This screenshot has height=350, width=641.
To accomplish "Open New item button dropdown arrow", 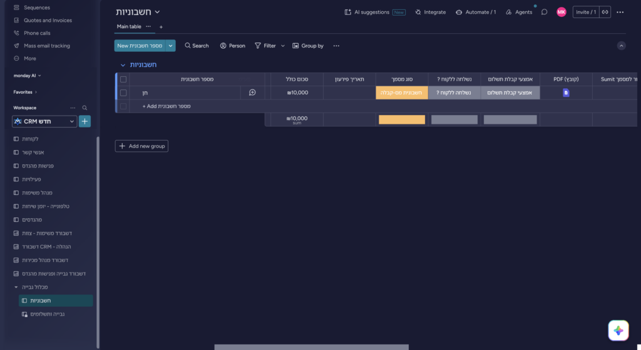I will click(x=170, y=46).
